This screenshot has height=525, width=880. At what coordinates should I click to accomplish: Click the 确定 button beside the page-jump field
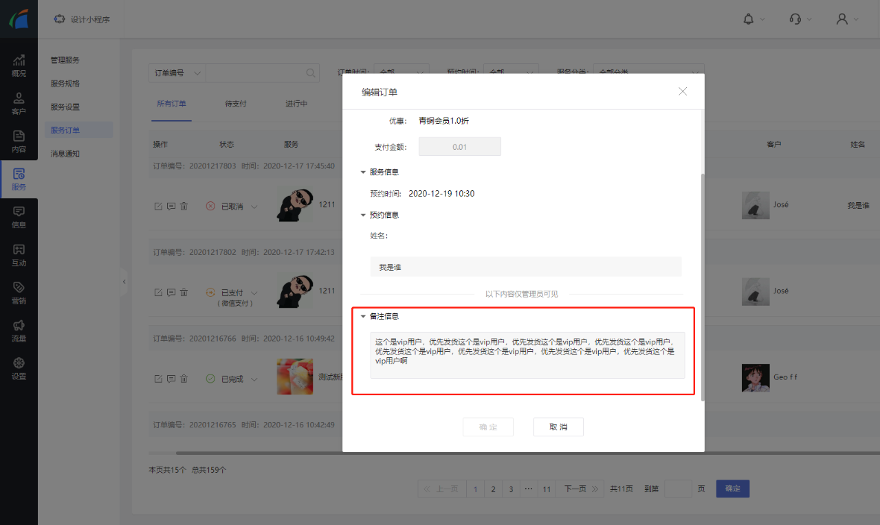click(x=733, y=489)
